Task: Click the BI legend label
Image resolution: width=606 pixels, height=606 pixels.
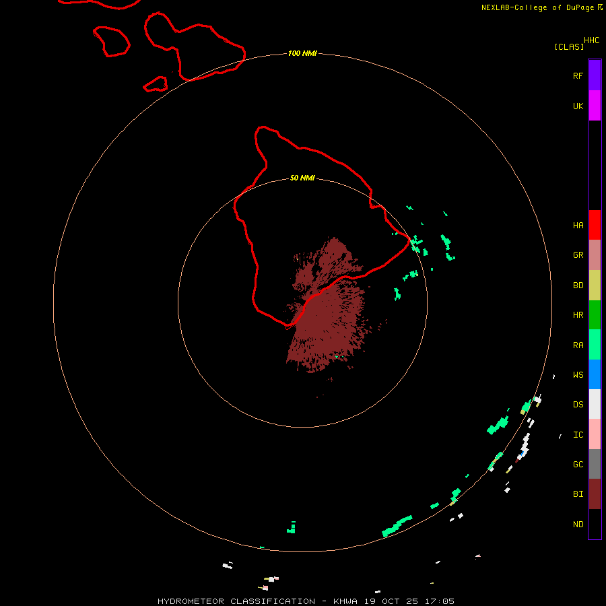Action: (x=578, y=494)
